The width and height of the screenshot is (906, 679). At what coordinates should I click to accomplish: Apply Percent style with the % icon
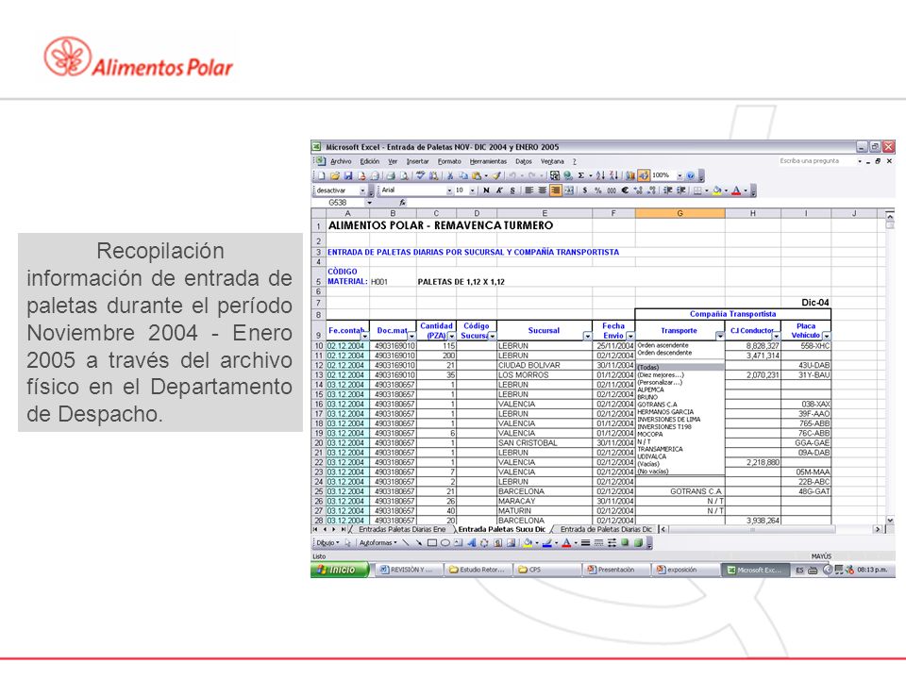coord(598,190)
